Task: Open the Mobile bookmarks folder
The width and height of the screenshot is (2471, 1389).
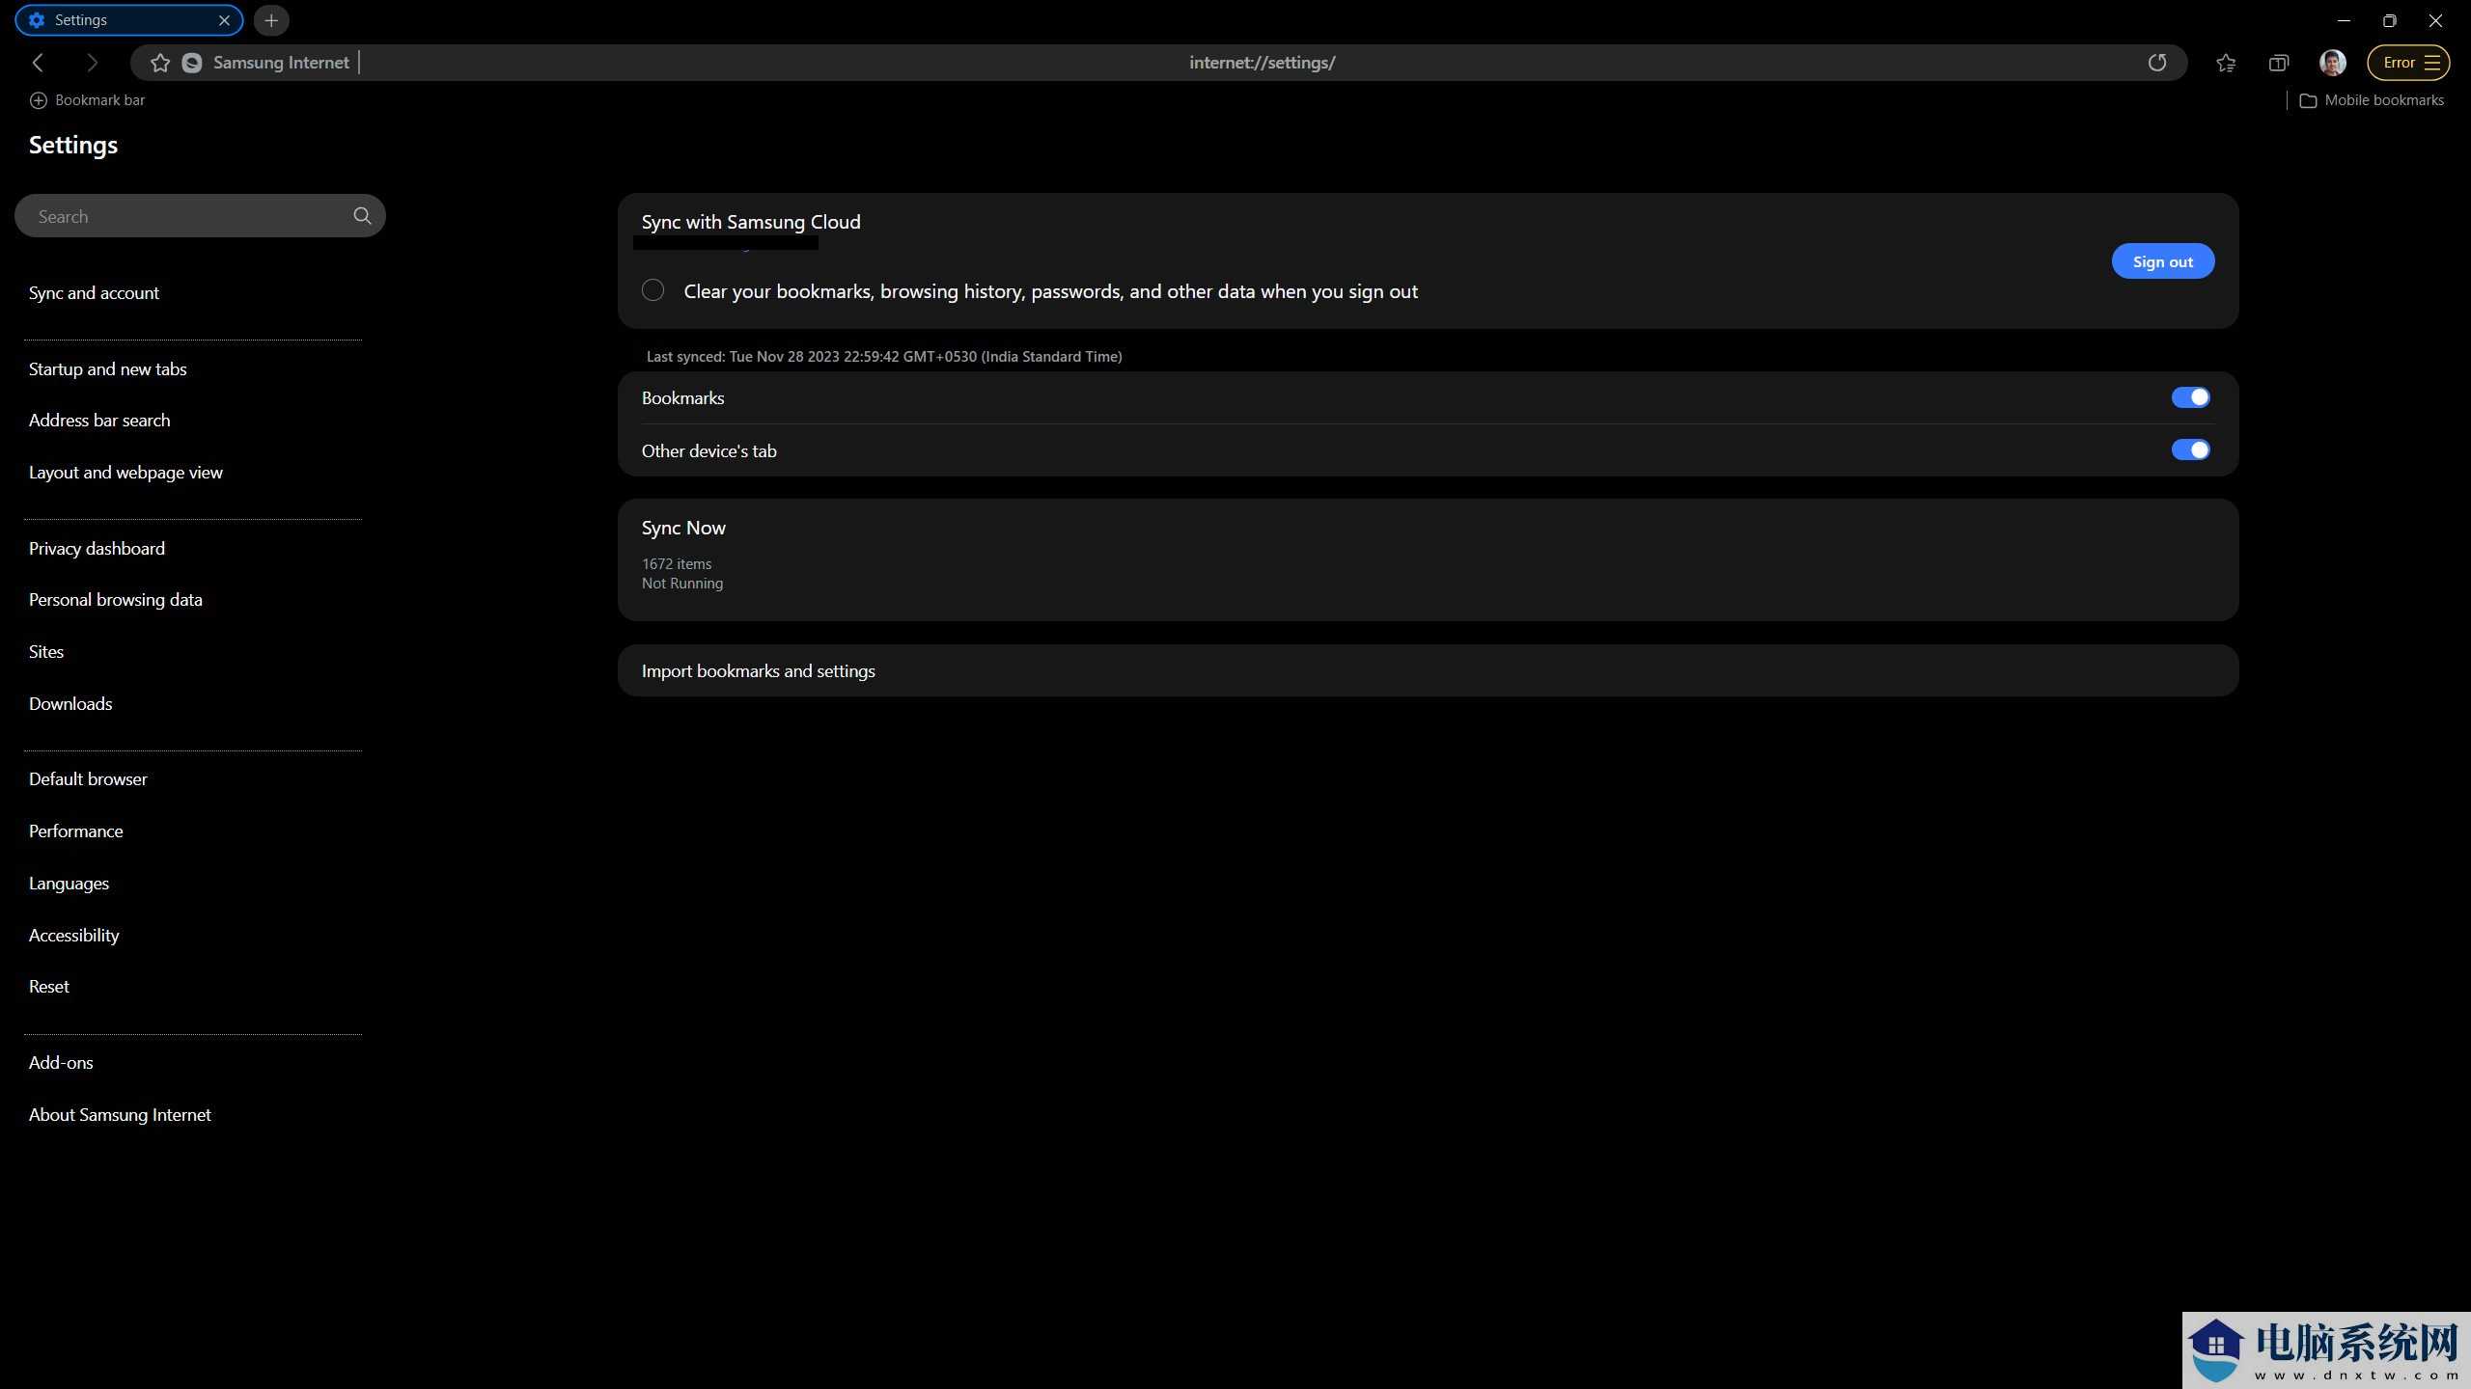Action: coord(2373,100)
